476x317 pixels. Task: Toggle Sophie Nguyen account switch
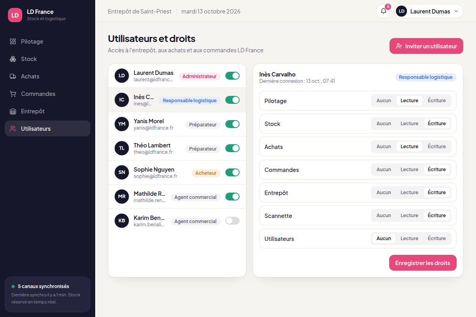point(232,172)
